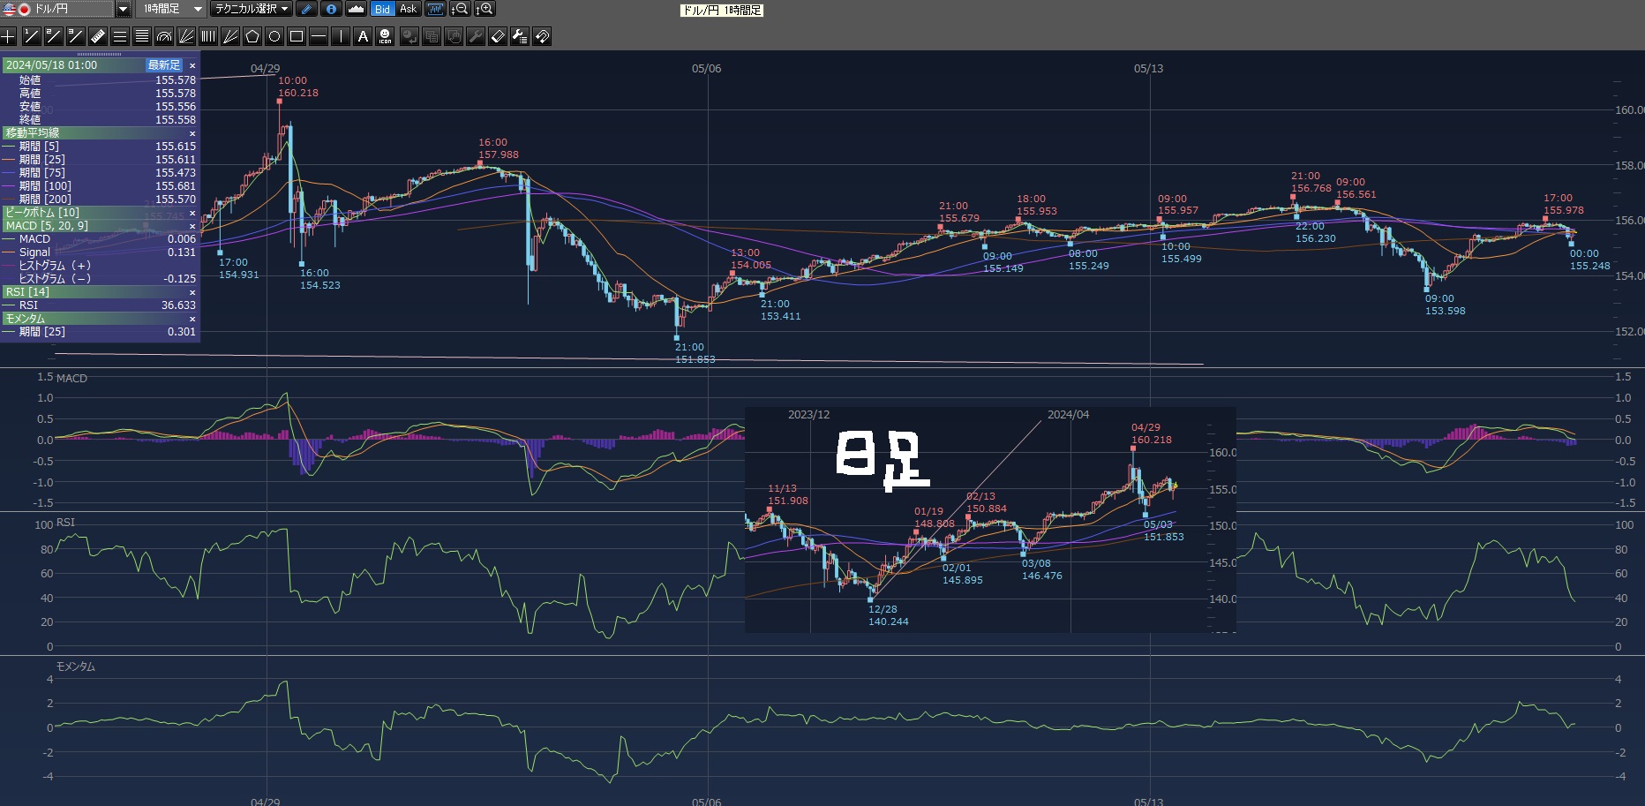Select the ruler measurement tool

tap(97, 36)
